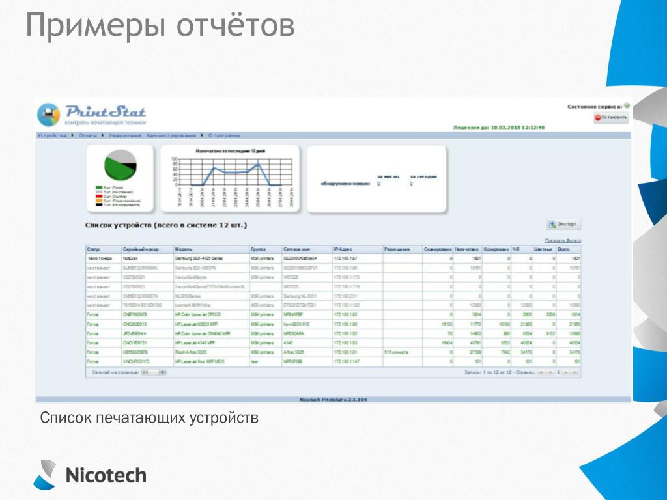Select the HP LaserJet M3035 MFP row

click(x=333, y=324)
